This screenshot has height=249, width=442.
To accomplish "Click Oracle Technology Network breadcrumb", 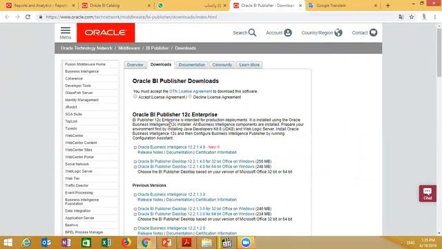I will click(86, 48).
